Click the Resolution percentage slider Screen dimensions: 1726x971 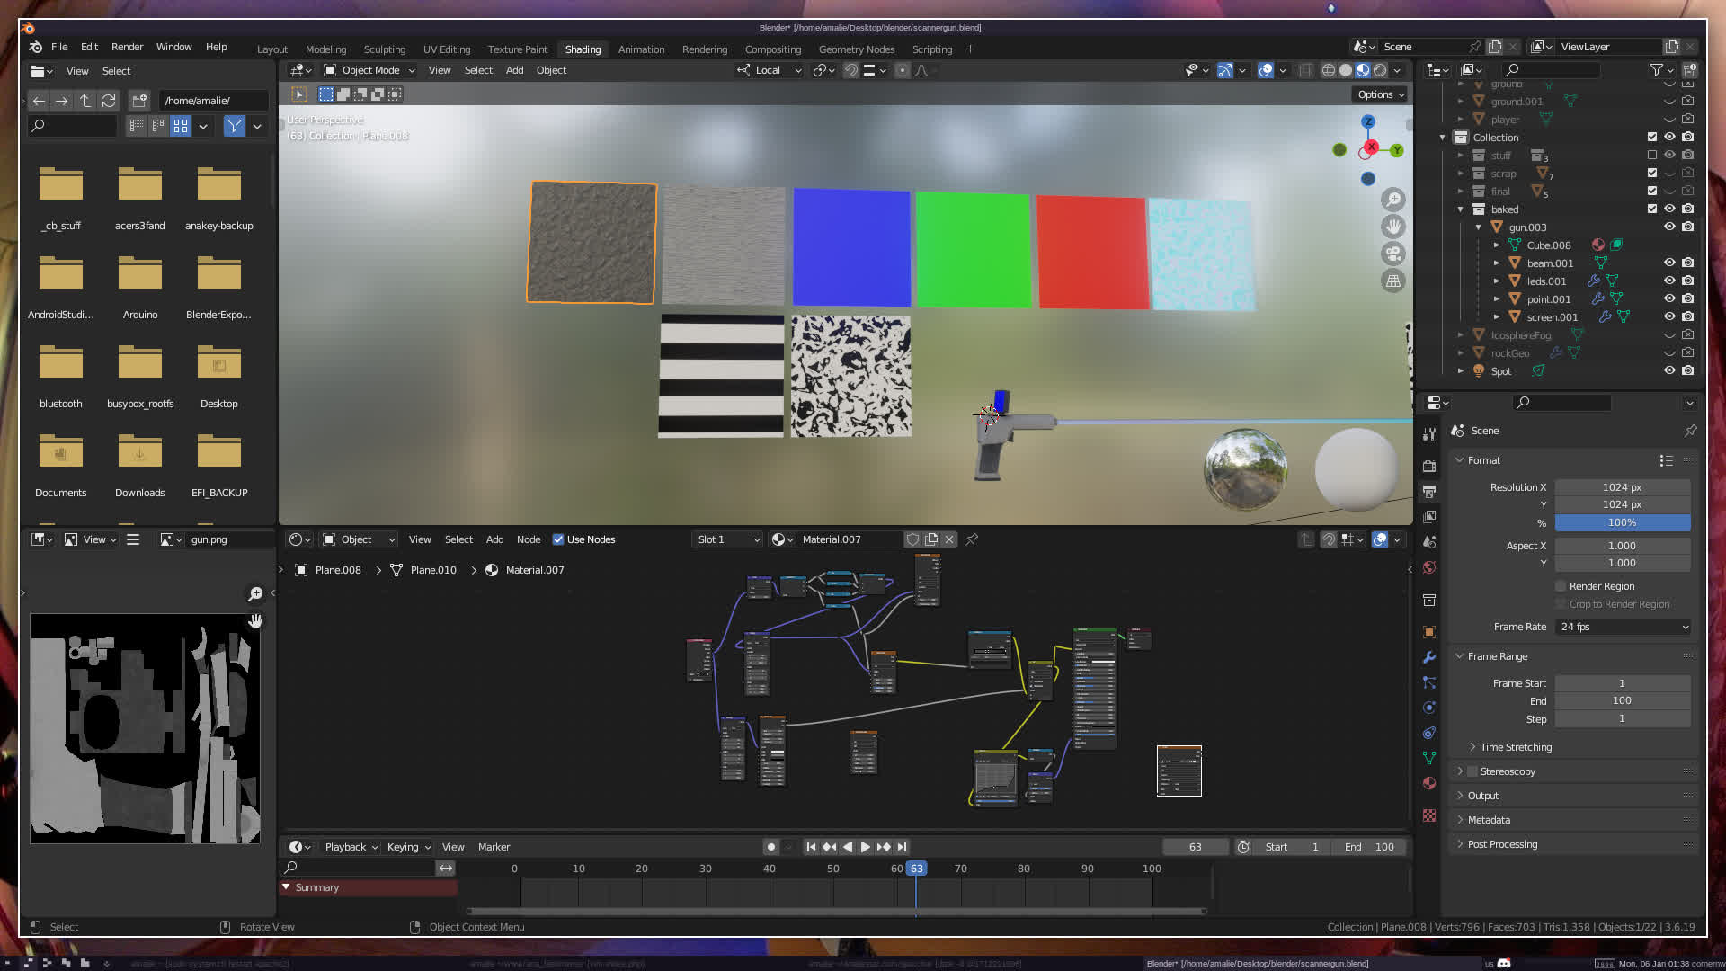click(x=1622, y=522)
